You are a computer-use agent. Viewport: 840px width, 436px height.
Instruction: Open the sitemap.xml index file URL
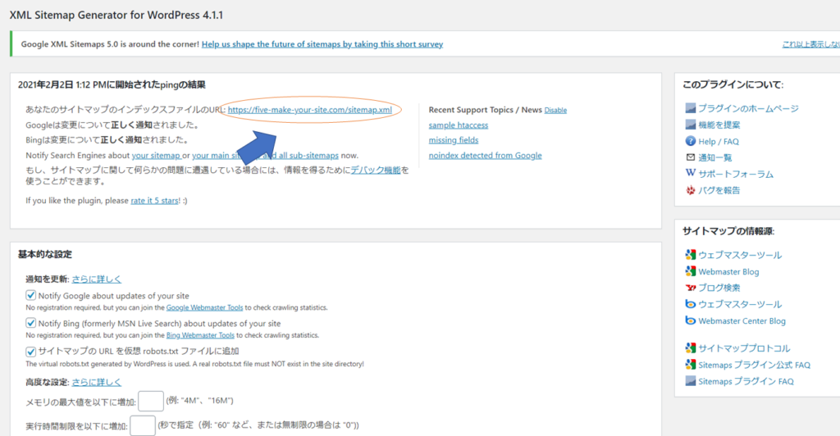point(309,110)
